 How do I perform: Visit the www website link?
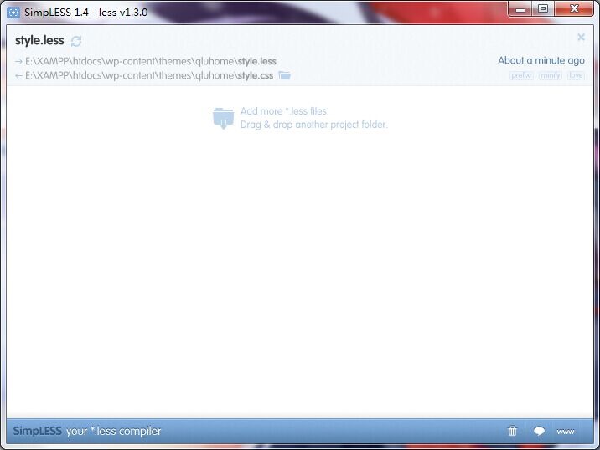tap(566, 432)
